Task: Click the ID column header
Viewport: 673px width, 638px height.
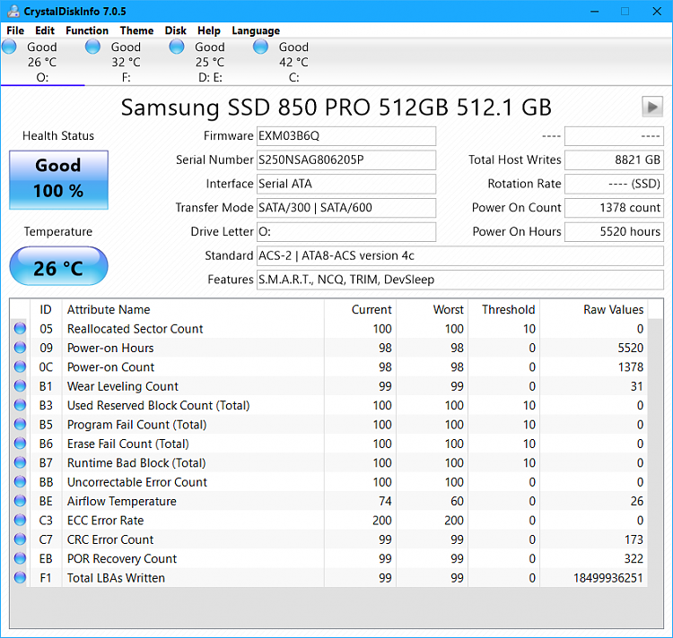Action: coord(46,309)
